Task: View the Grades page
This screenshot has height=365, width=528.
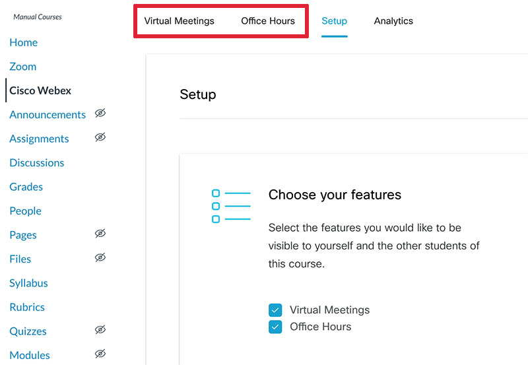Action: click(x=26, y=187)
